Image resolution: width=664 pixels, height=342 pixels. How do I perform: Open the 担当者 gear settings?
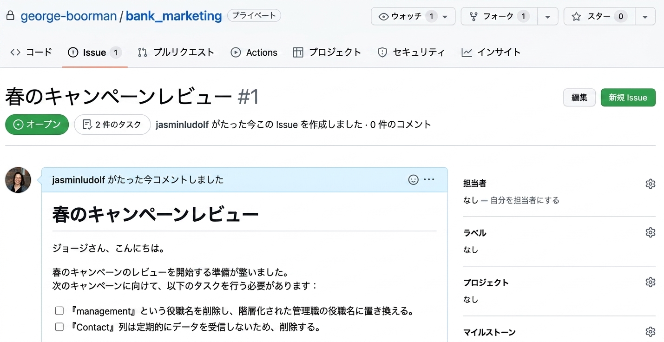[651, 184]
